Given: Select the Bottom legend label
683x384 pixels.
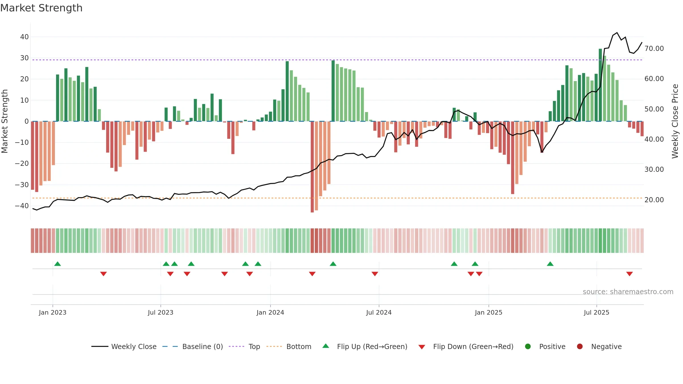Looking at the screenshot, I should [x=299, y=346].
